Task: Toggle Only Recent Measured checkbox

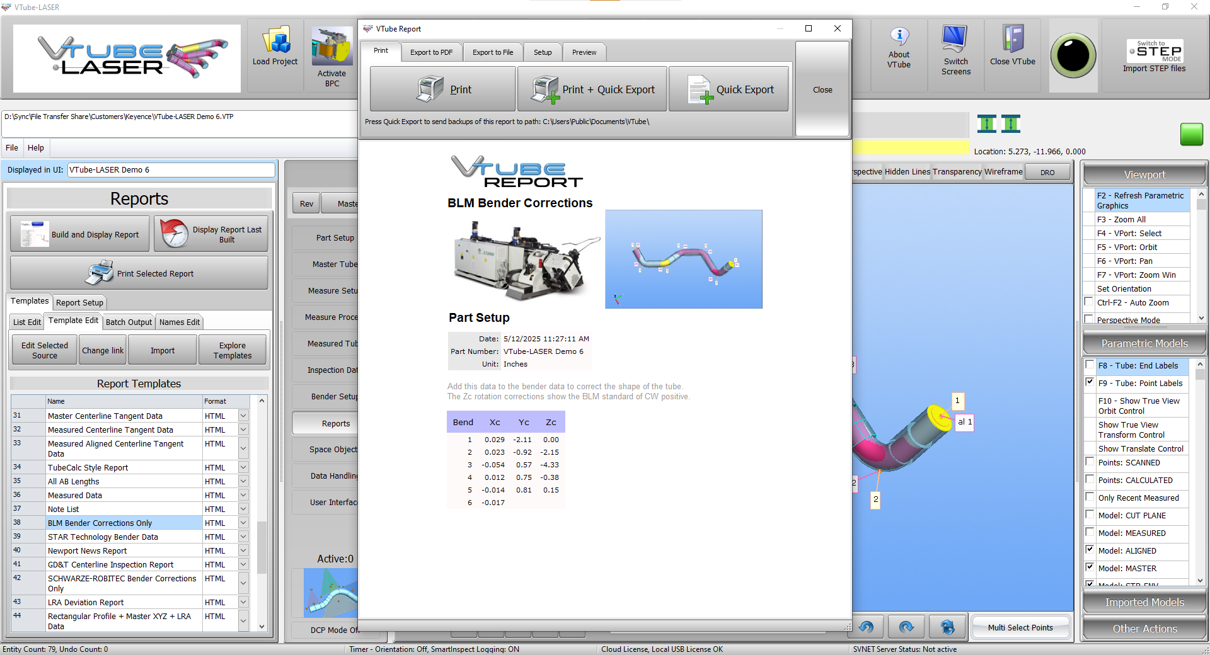Action: pos(1090,497)
